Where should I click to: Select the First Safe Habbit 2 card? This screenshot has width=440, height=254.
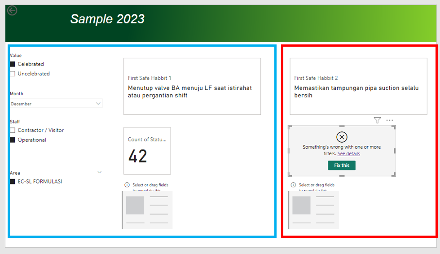coord(358,86)
